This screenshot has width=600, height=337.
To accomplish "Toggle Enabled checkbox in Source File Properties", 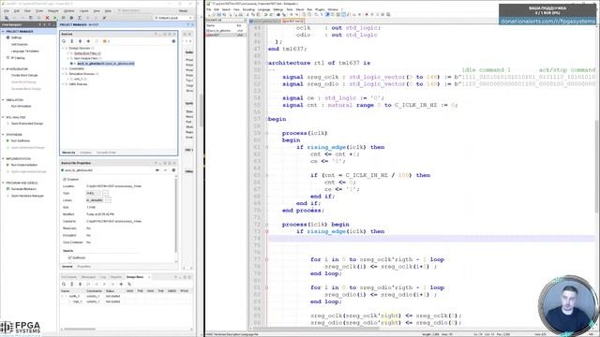I will click(x=65, y=179).
